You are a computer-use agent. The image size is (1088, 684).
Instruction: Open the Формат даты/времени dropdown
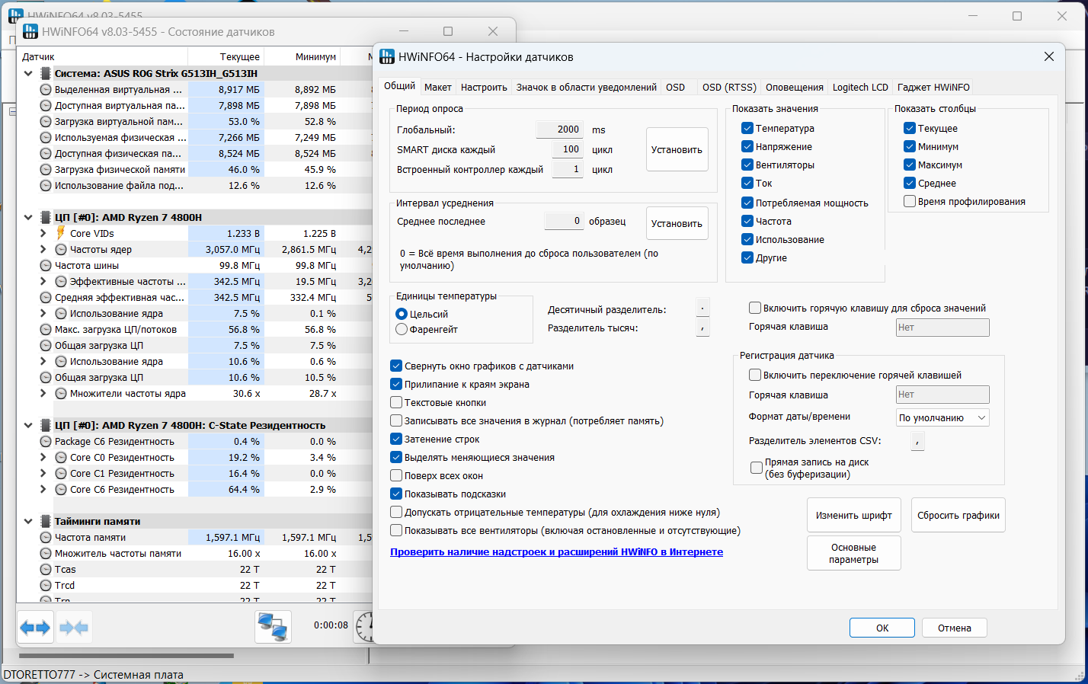(942, 417)
